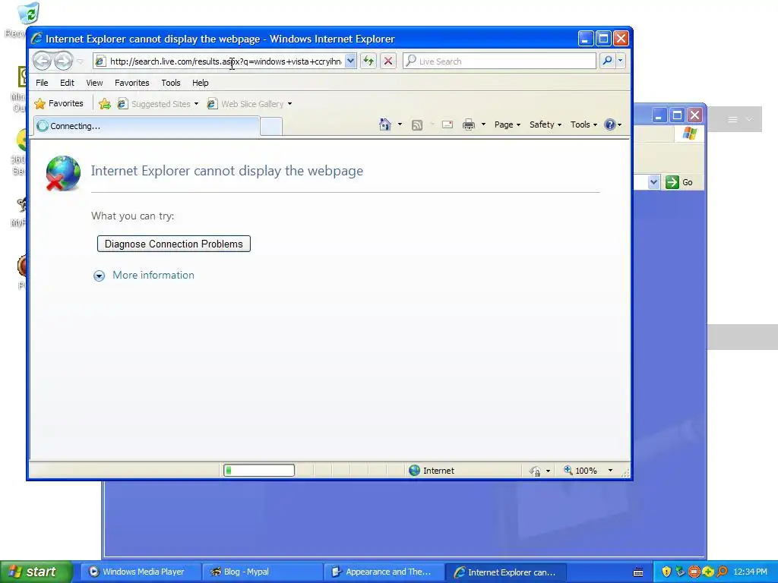Click the Protected Mode lock icon in status bar
The image size is (778, 583).
tap(536, 471)
